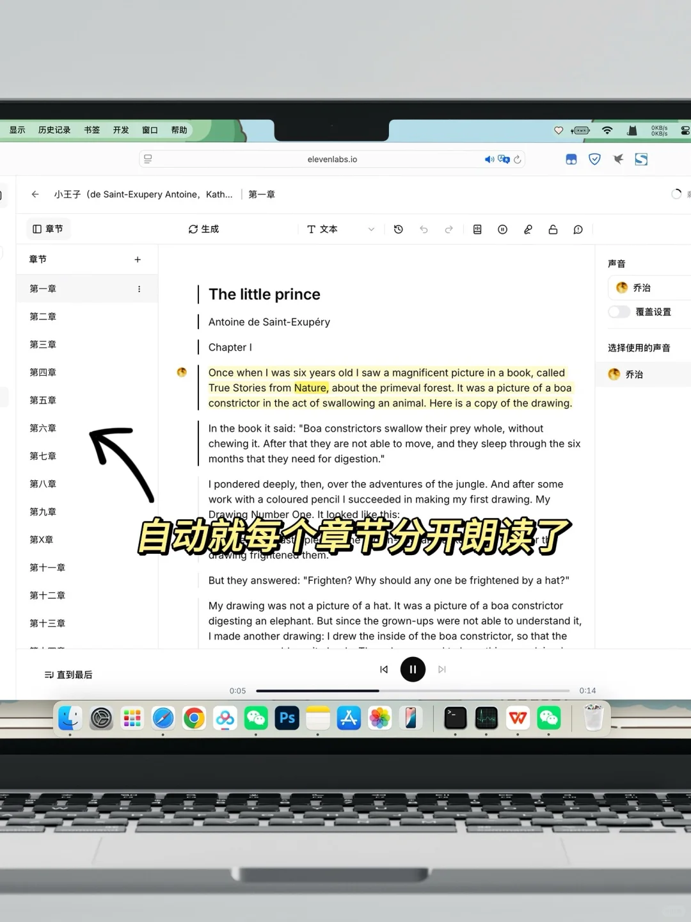
Task: Click the audio progress bar
Action: 413,691
